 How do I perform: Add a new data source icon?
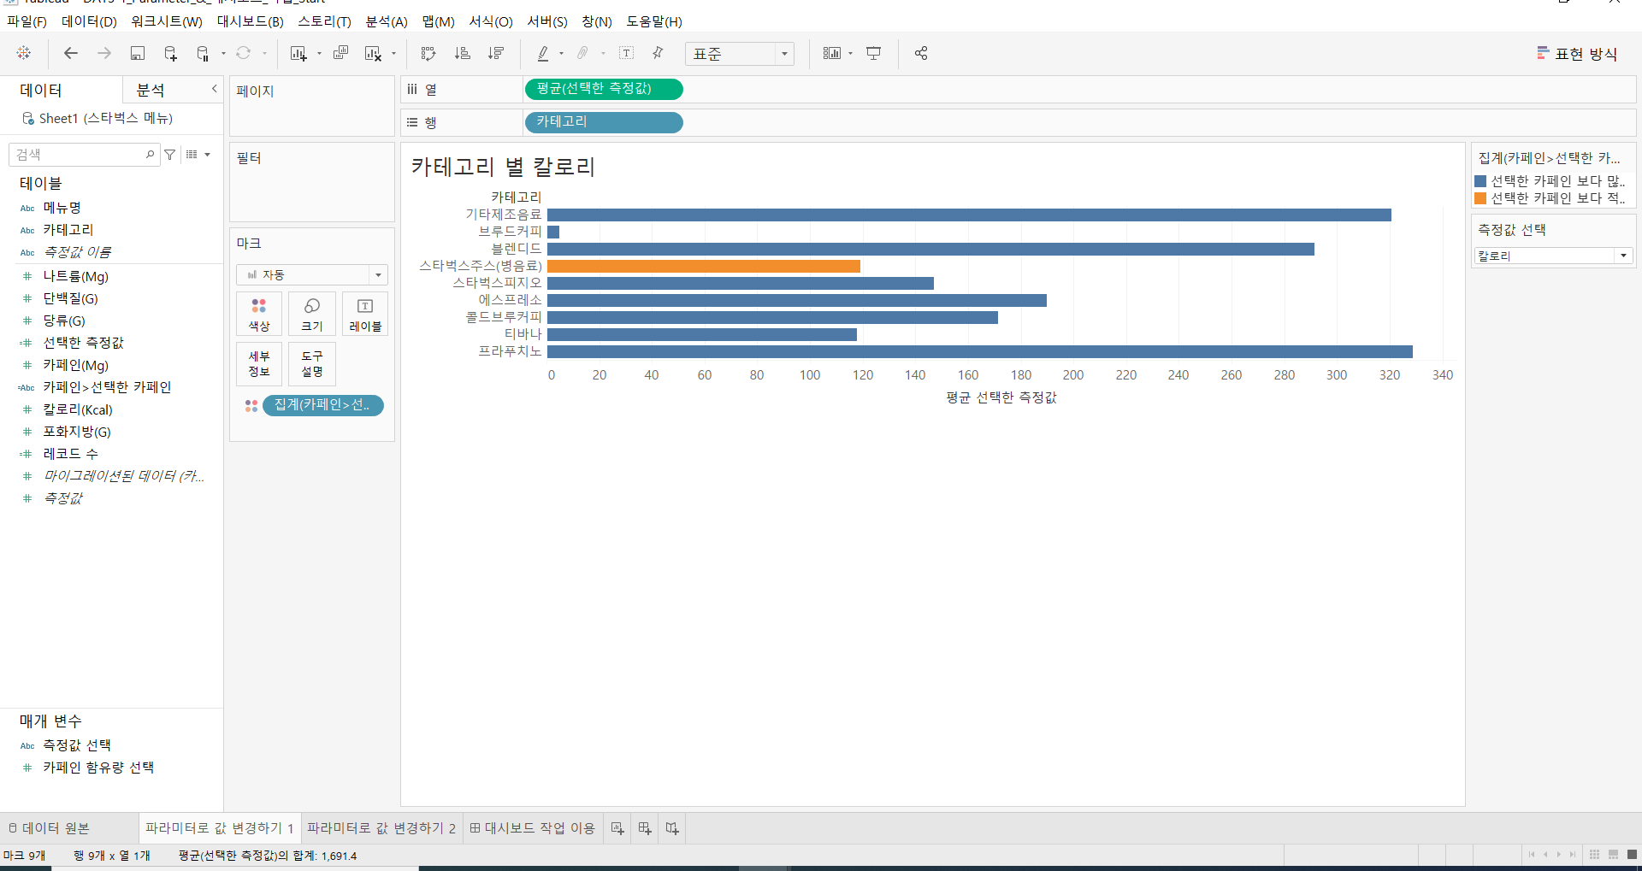[x=170, y=53]
